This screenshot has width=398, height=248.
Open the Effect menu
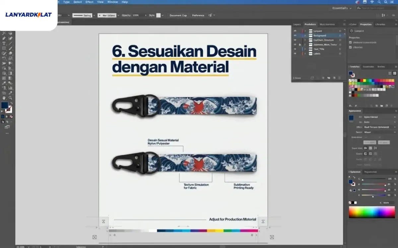[x=90, y=2]
